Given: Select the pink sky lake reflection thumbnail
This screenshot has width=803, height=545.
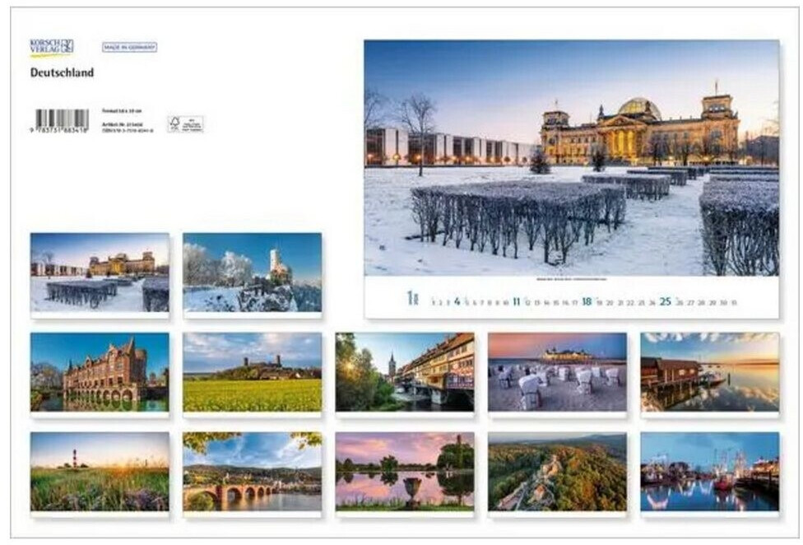Looking at the screenshot, I should [405, 472].
